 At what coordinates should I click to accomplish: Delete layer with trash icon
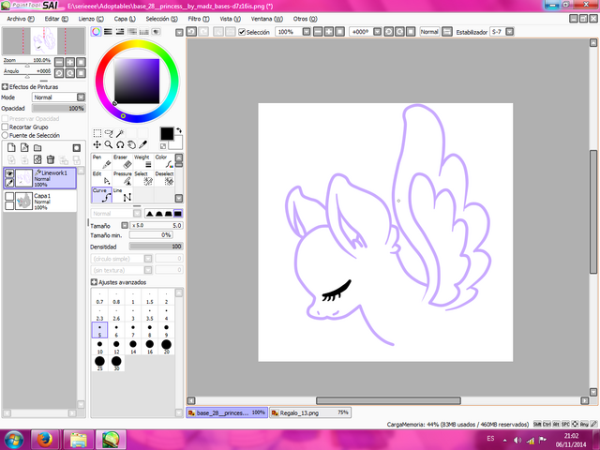(51, 159)
